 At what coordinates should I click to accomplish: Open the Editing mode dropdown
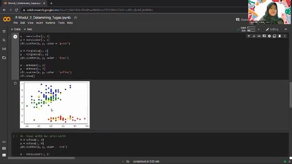272,29
